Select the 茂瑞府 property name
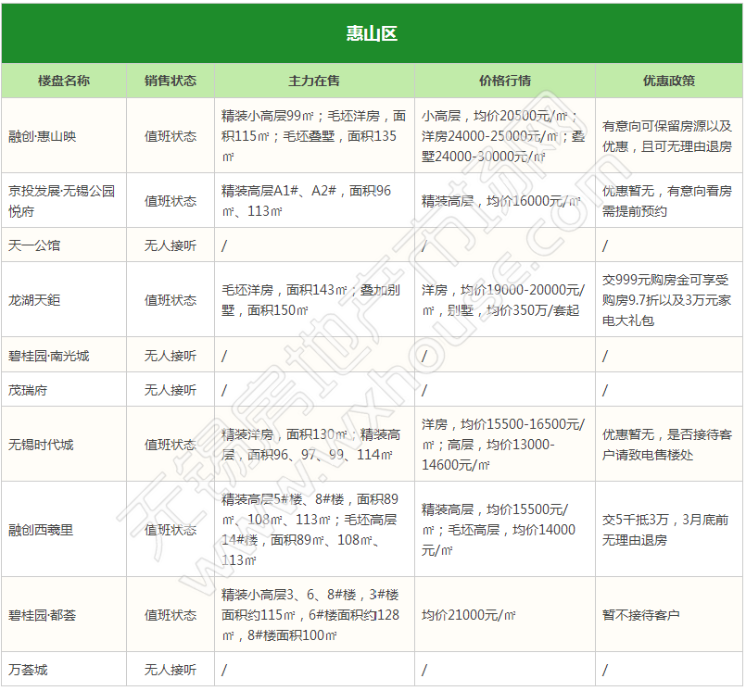 point(28,390)
